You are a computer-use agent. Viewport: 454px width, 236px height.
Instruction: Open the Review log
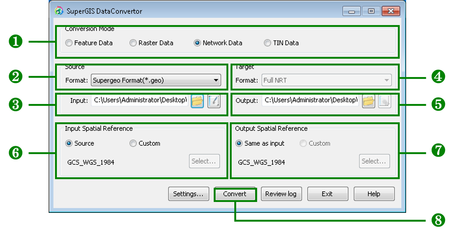(281, 194)
